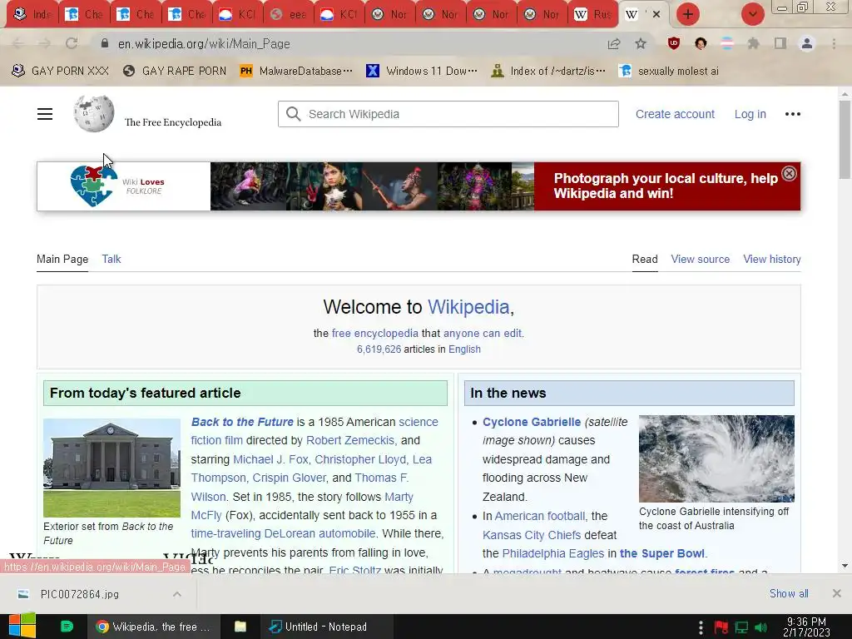Switch to the first 'Inde' tab
The width and height of the screenshot is (852, 639).
[32, 14]
